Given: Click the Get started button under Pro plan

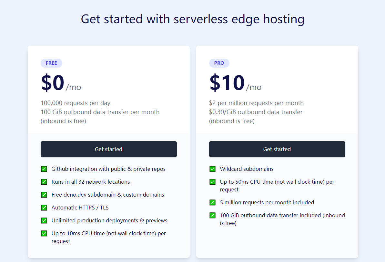Looking at the screenshot, I should 277,149.
